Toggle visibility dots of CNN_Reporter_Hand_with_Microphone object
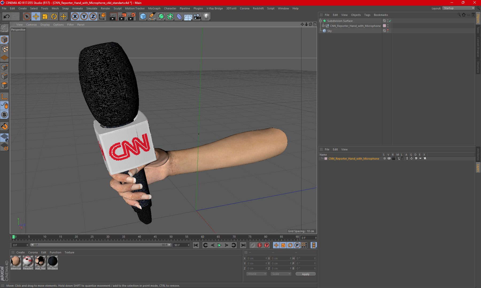The image size is (481, 288). coord(388,26)
